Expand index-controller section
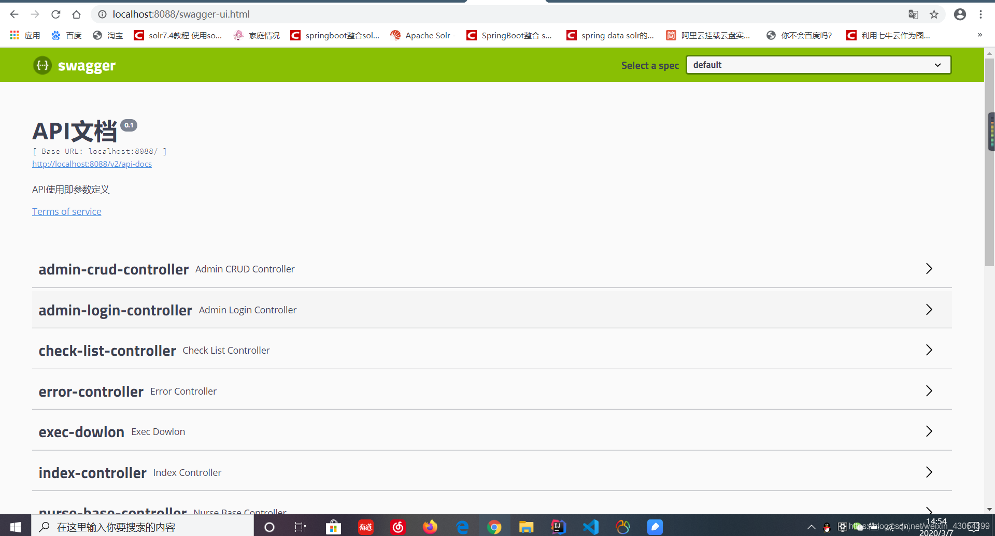Screen dimensions: 995x536 coord(929,472)
